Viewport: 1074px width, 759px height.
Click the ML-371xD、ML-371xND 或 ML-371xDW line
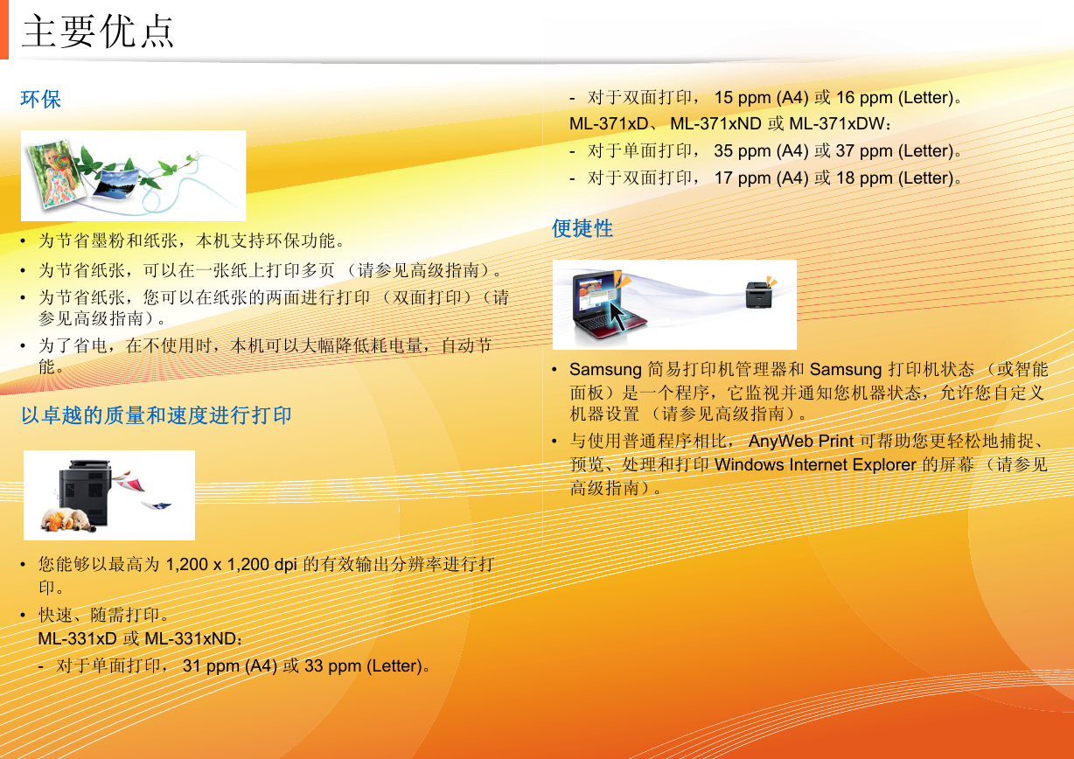click(x=731, y=123)
